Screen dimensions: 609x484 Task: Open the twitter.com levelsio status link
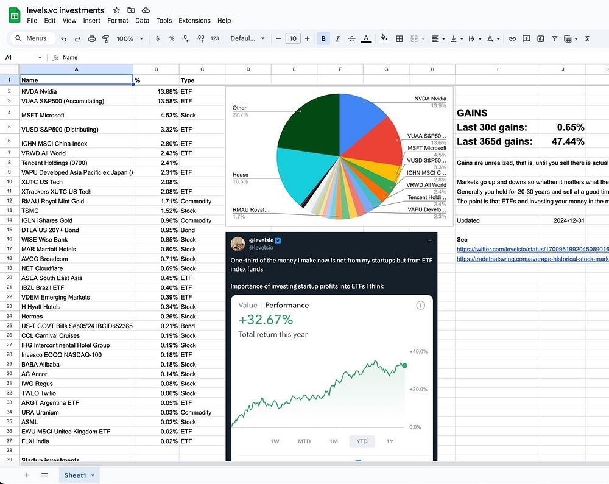coord(532,249)
